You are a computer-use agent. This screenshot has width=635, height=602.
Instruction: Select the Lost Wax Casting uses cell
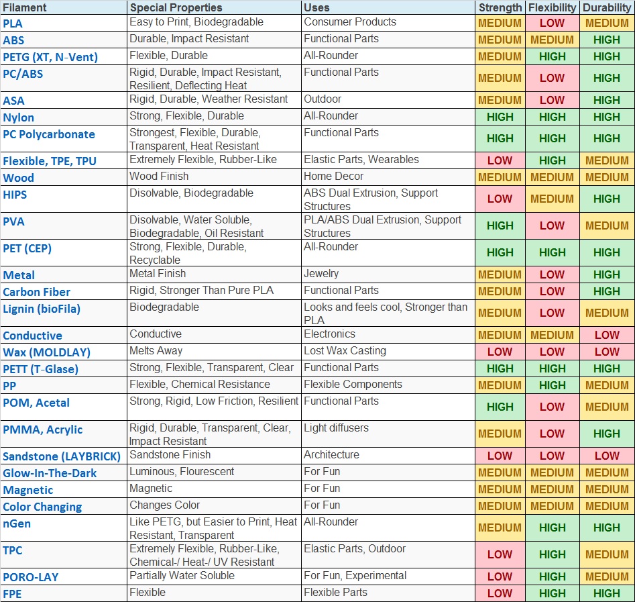345,351
